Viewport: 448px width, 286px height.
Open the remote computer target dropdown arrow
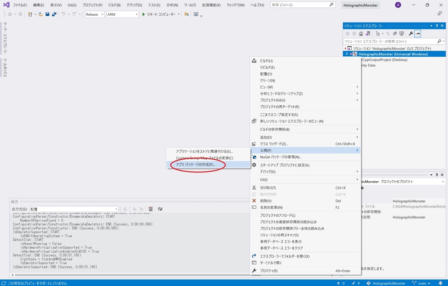point(179,14)
